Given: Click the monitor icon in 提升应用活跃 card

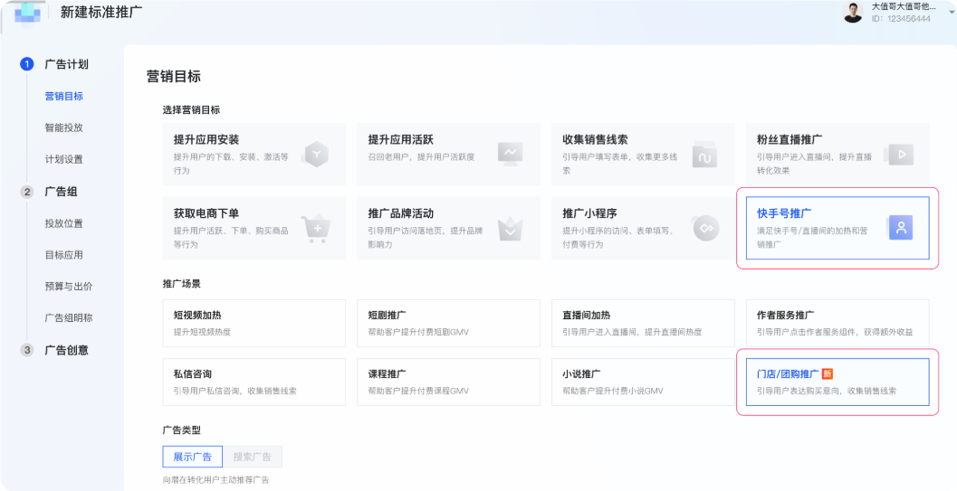Looking at the screenshot, I should (511, 154).
